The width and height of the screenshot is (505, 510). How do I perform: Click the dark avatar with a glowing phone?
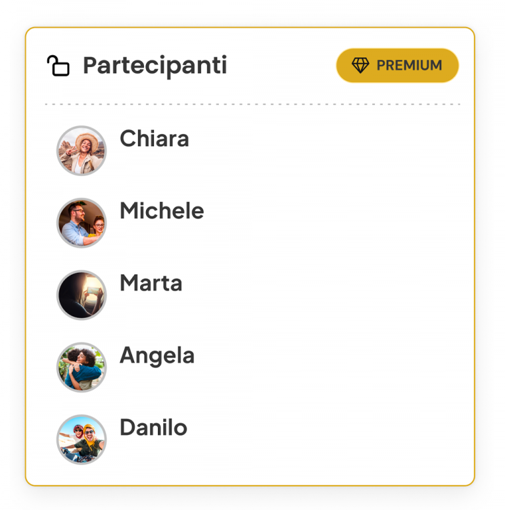click(x=82, y=295)
